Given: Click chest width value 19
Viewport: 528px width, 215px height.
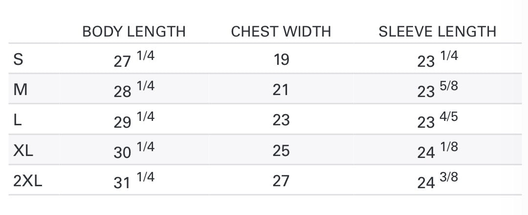Looking at the screenshot, I should click(x=281, y=60).
